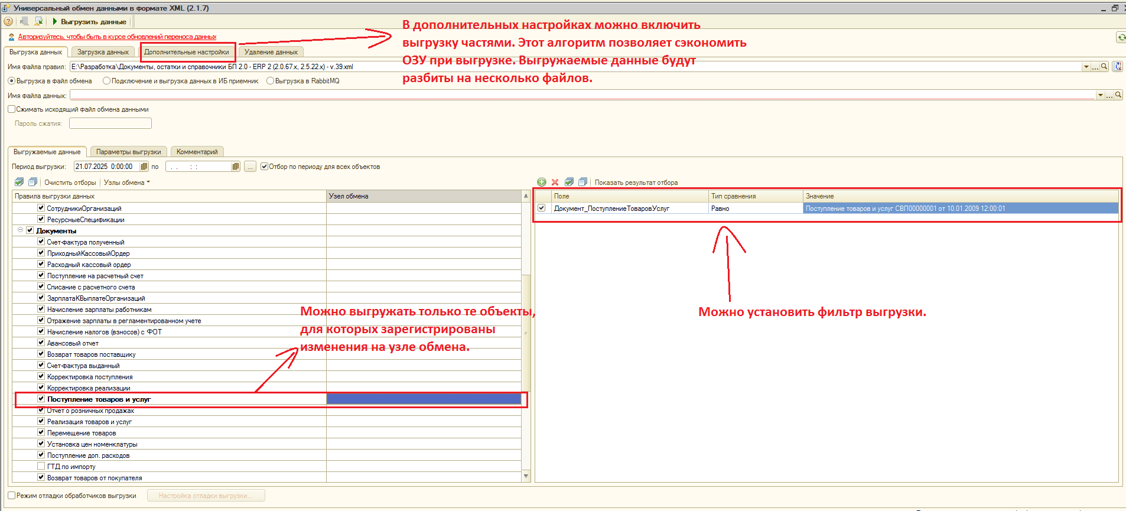
Task: Check all export rules icon in left toolbar
Action: point(19,182)
